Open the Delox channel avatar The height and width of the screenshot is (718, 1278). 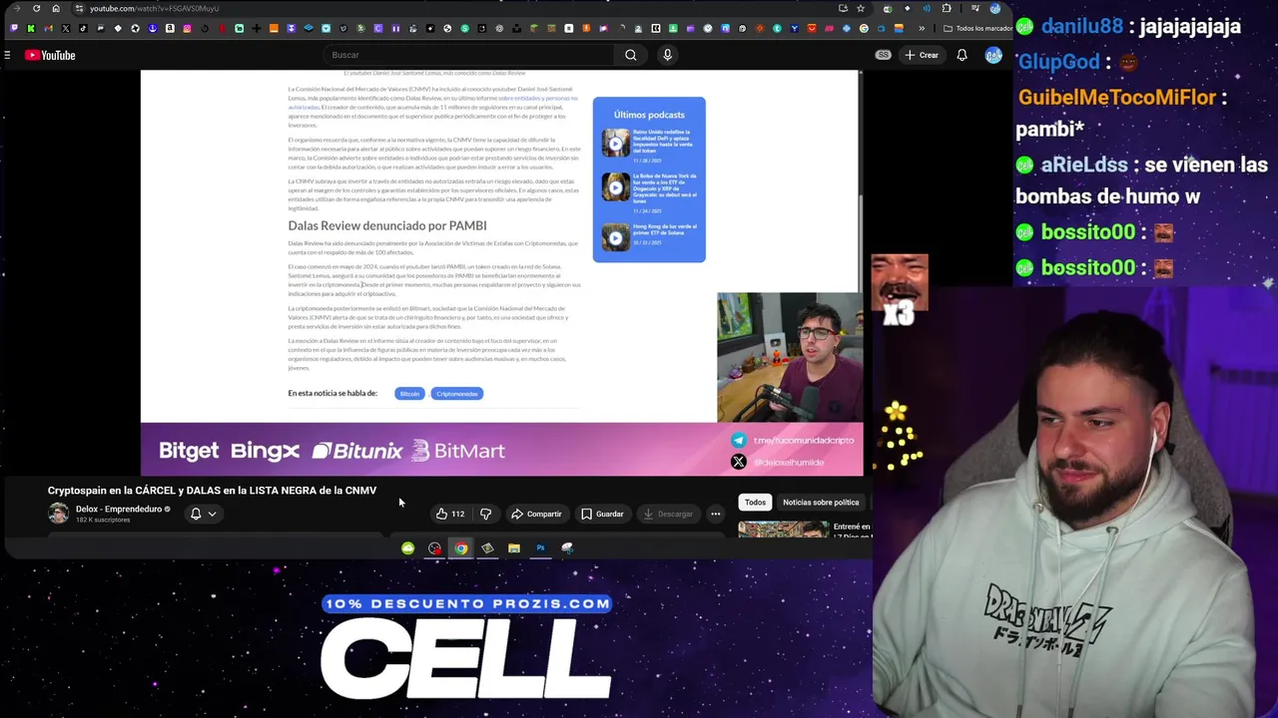[59, 514]
